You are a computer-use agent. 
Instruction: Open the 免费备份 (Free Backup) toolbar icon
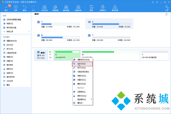(x=103, y=8)
